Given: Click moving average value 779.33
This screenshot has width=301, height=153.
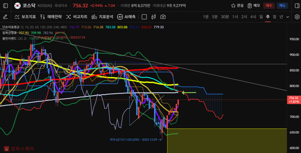Looking at the screenshot, I should (x=158, y=27).
